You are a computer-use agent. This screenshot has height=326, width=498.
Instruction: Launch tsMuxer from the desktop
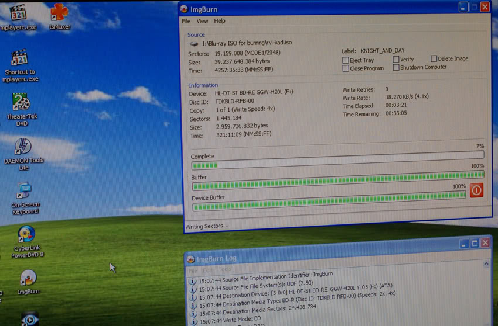pos(59,13)
